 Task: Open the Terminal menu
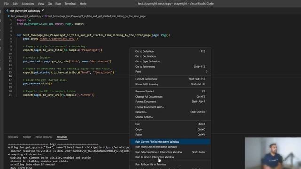pyautogui.click(x=70, y=4)
